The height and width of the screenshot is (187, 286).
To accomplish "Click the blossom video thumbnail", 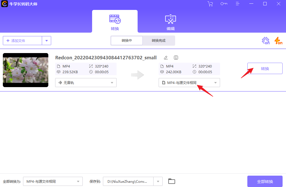I will coord(26,70).
